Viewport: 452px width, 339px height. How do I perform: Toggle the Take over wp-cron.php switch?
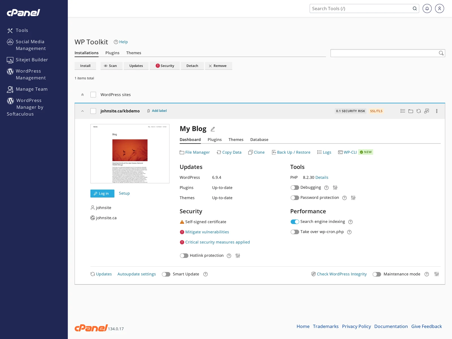pos(295,232)
